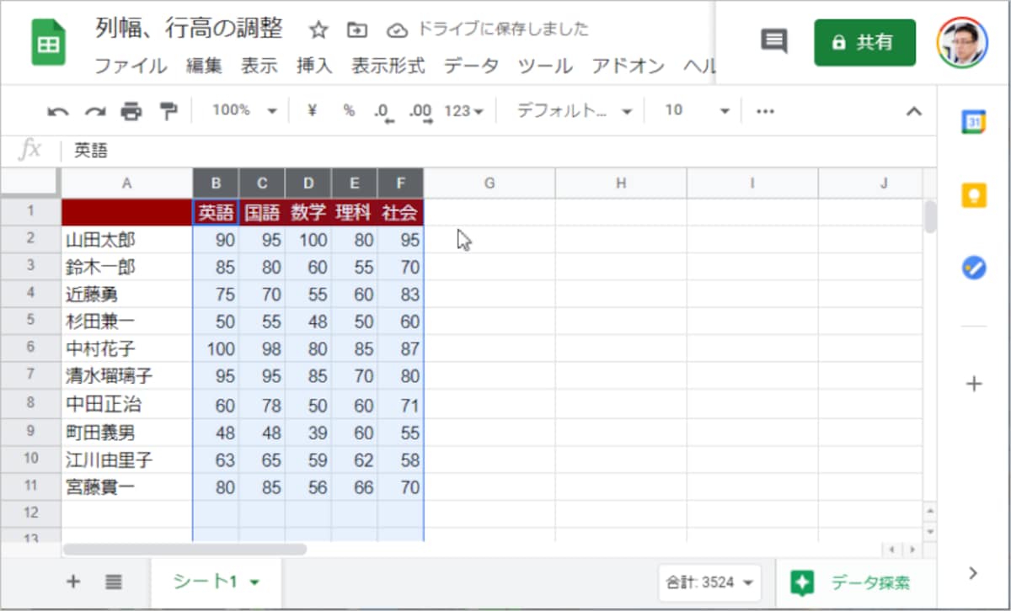Open the 123 number format dropdown
Screen dimensions: 1011x611
point(463,110)
